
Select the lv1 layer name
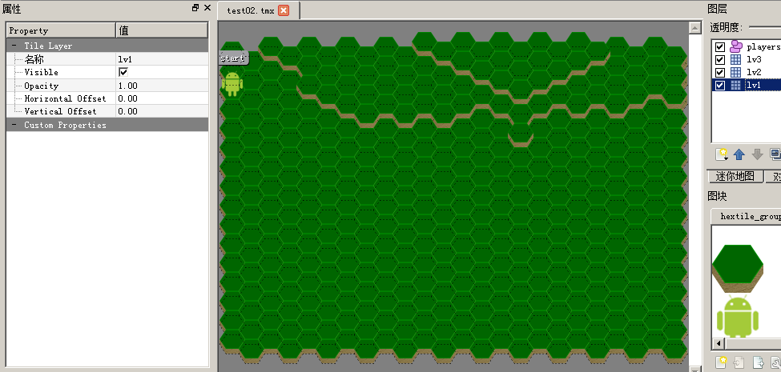(754, 86)
